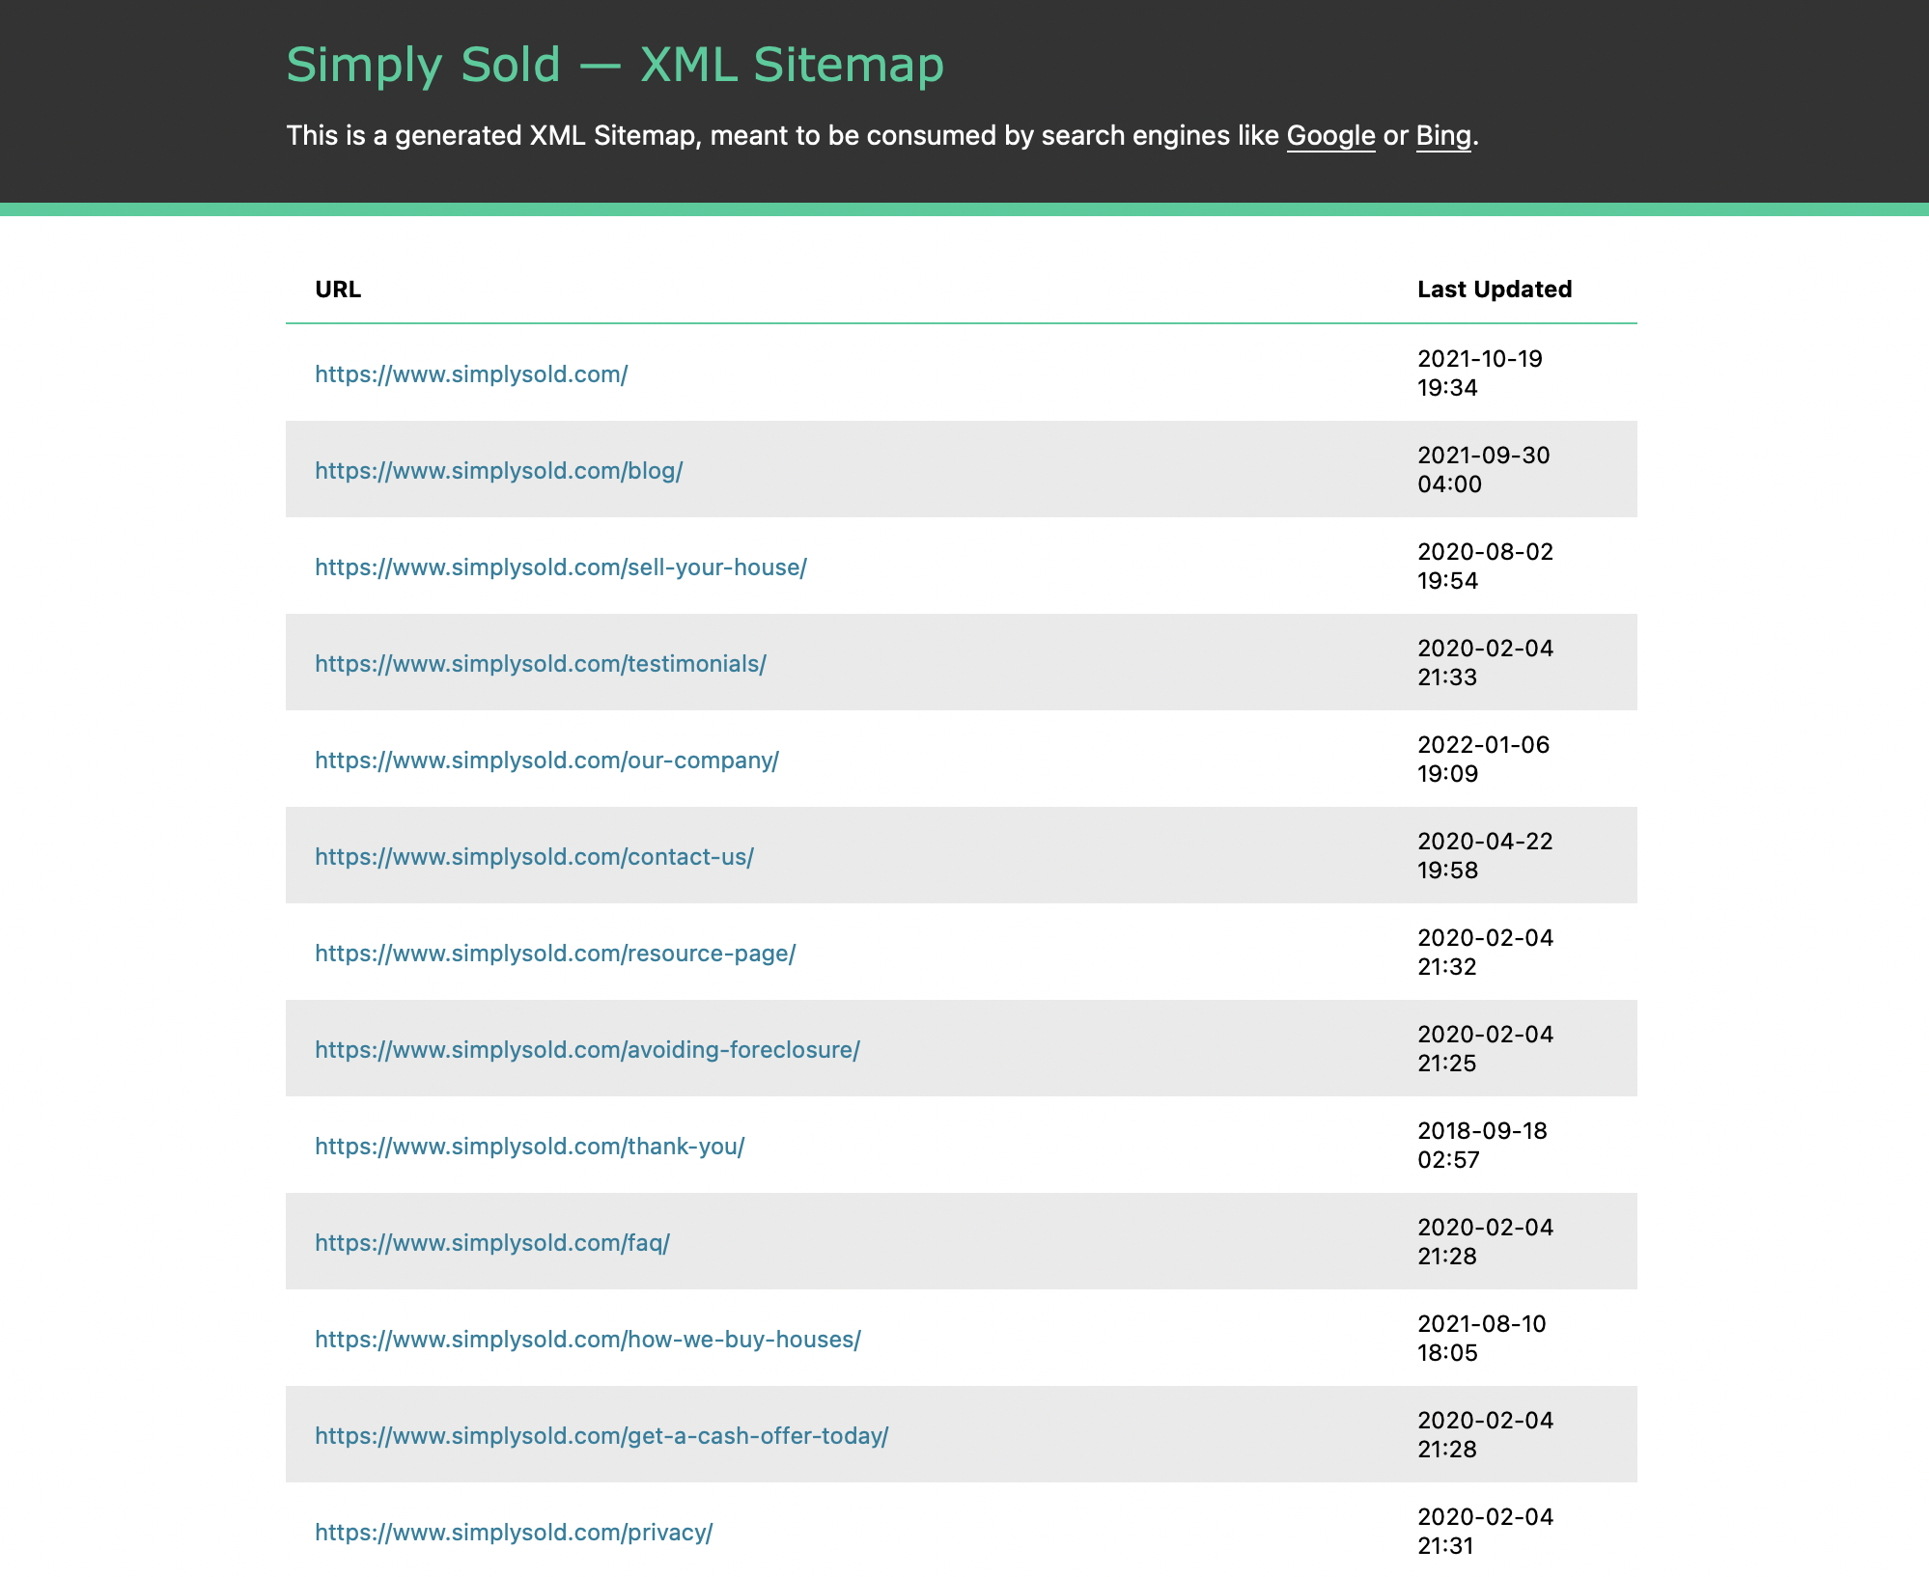The image size is (1929, 1577).
Task: Click the 2021-10-19 19:34 date cell
Action: 1479,373
